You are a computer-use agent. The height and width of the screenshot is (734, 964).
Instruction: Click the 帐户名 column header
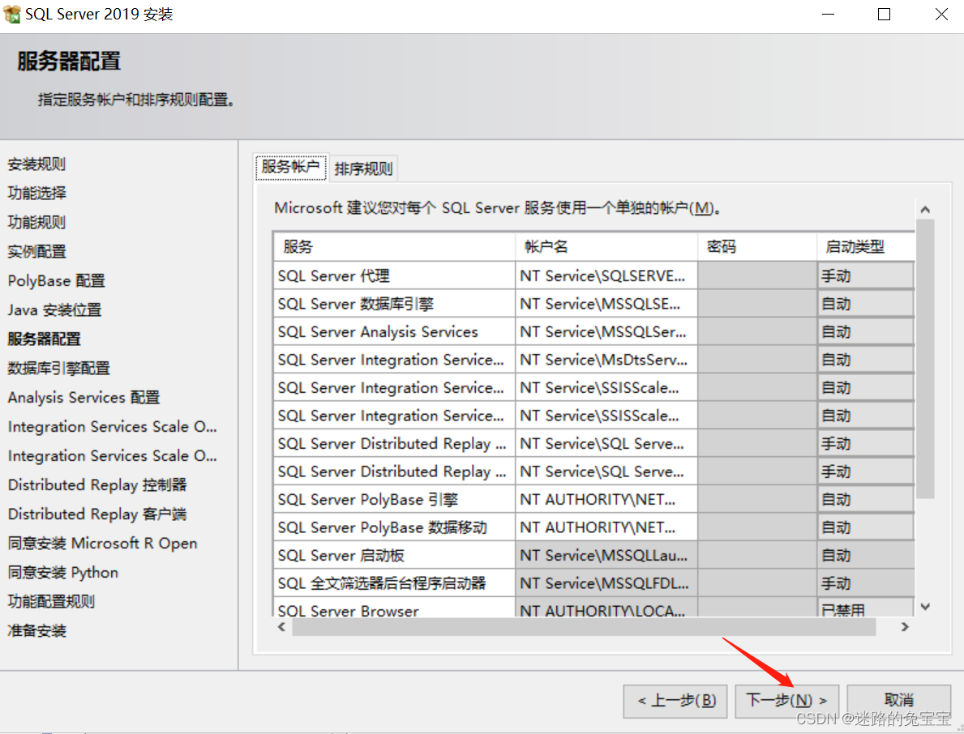pyautogui.click(x=606, y=247)
